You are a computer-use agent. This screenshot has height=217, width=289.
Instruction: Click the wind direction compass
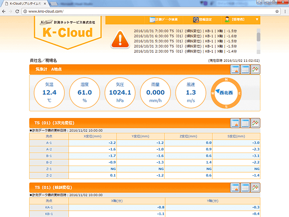(x=226, y=93)
